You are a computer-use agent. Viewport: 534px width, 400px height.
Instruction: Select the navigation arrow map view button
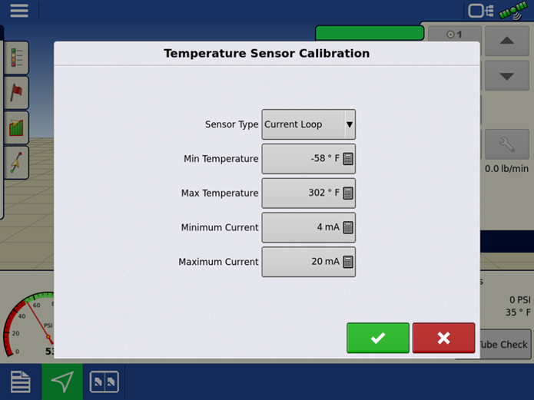(62, 382)
